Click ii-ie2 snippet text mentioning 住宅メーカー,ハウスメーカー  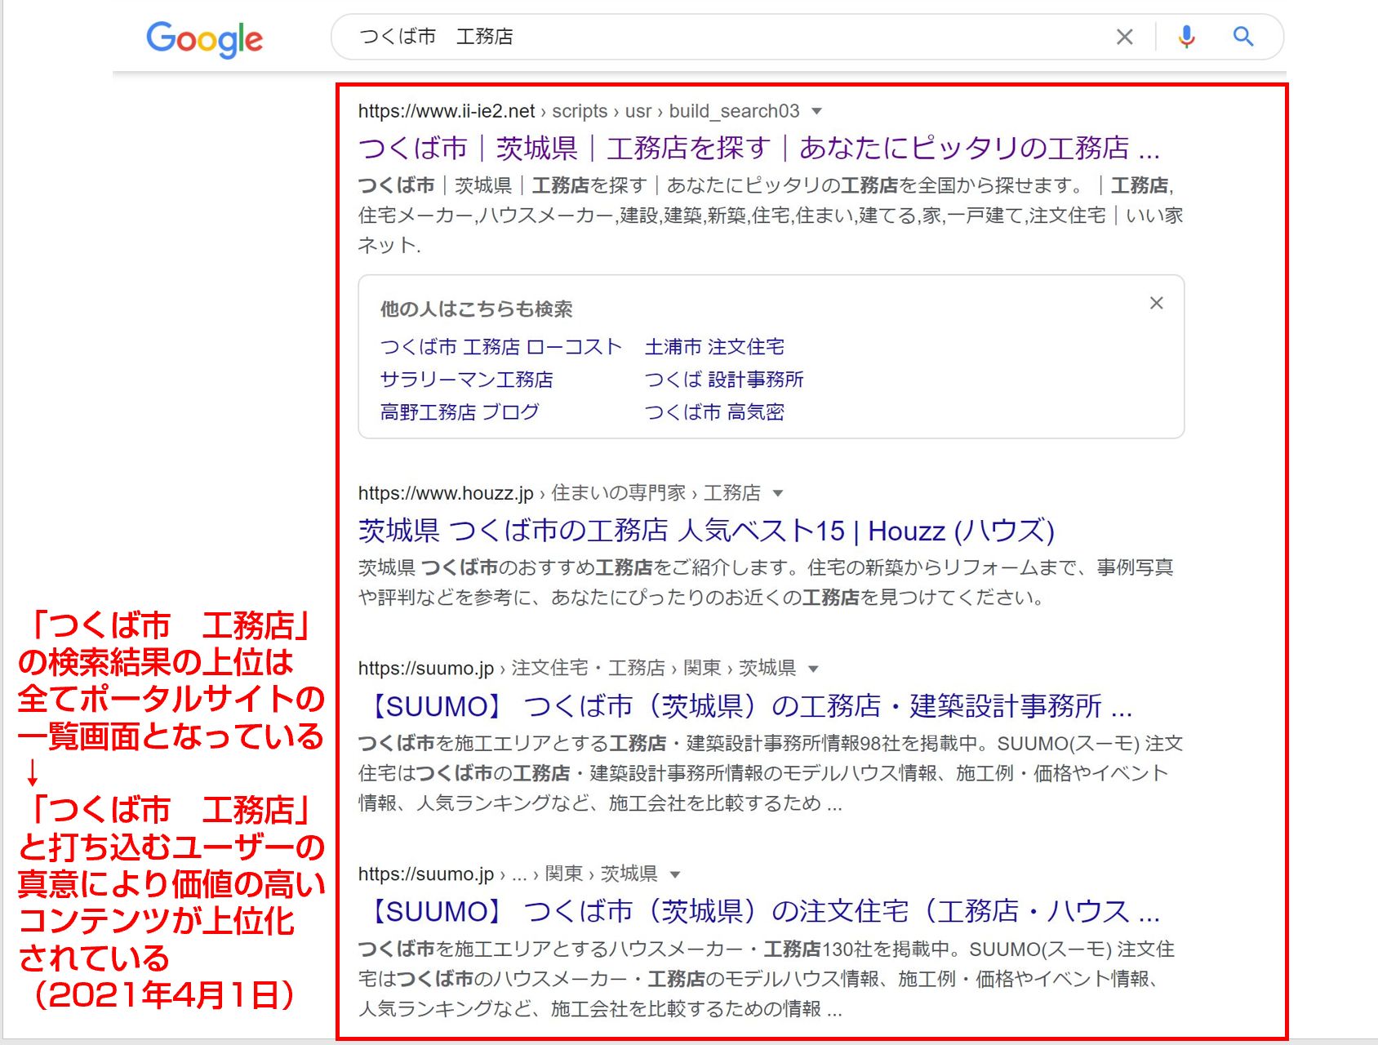(x=771, y=216)
